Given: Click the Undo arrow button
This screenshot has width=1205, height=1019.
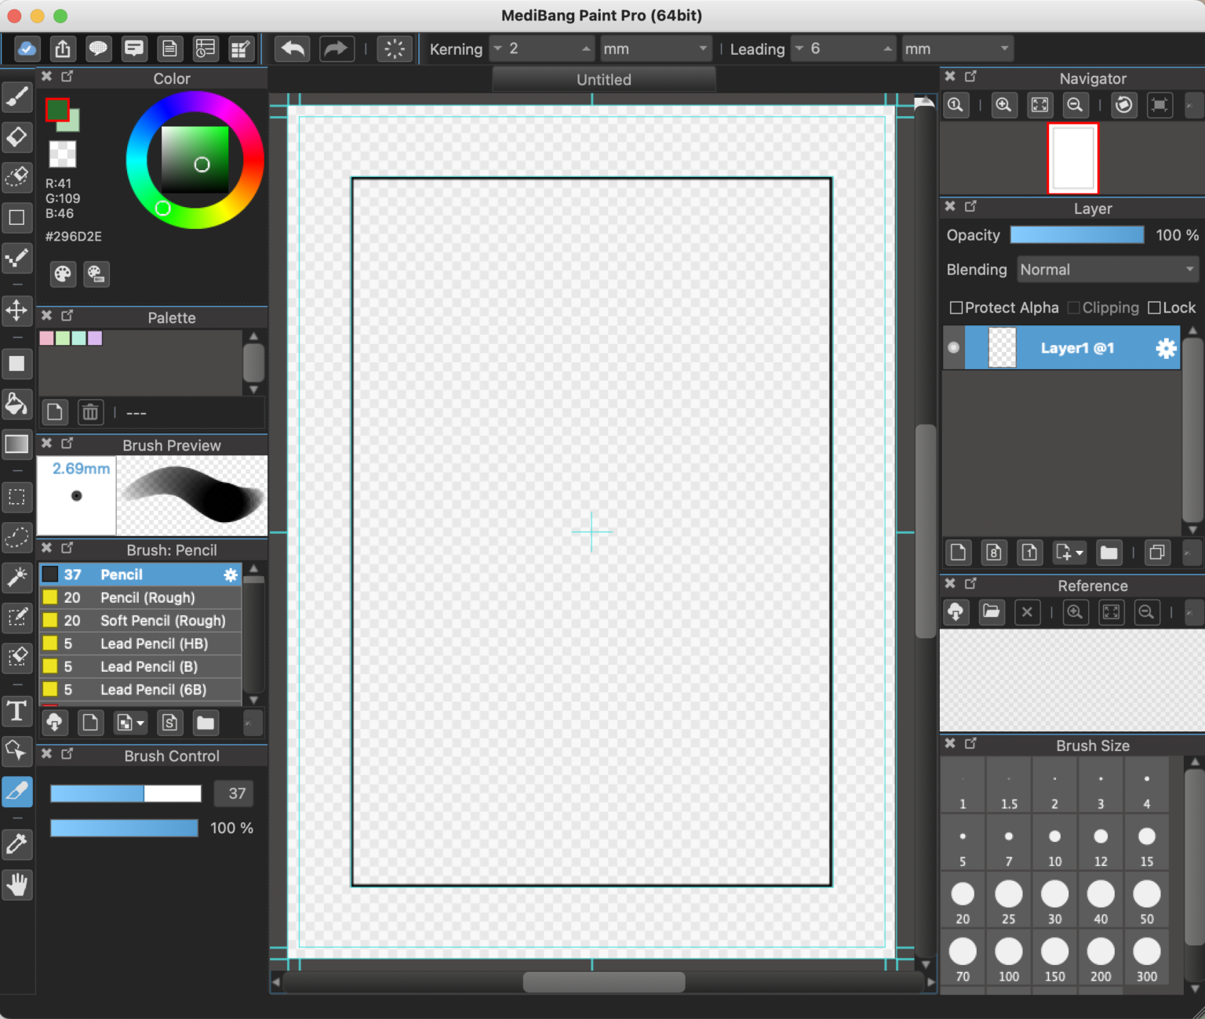Looking at the screenshot, I should tap(292, 48).
